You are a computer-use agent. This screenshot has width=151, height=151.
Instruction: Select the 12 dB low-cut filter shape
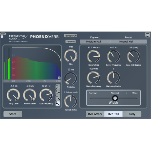point(58,87)
